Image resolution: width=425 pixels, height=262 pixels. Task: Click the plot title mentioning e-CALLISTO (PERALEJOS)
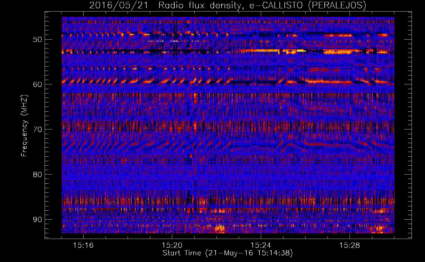(x=227, y=5)
